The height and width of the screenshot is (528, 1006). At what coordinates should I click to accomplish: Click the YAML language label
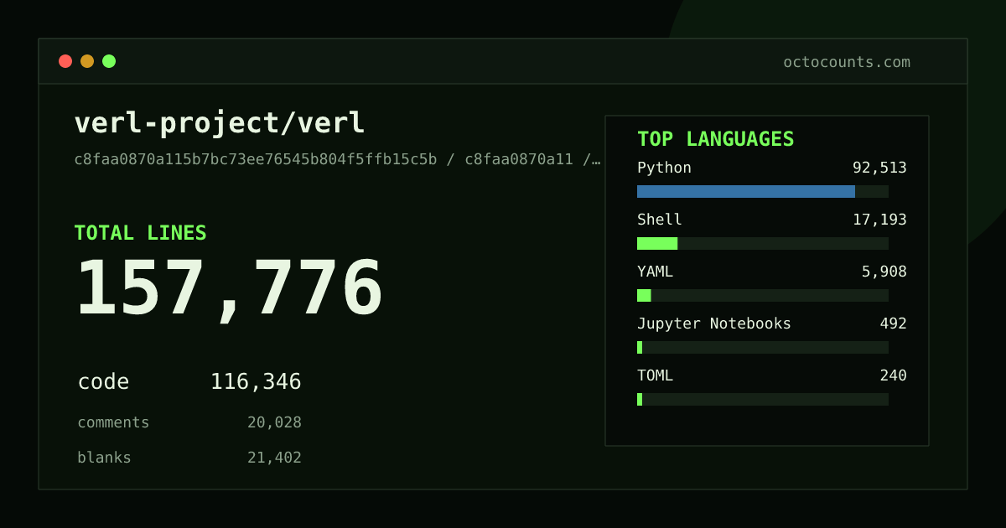tap(655, 272)
